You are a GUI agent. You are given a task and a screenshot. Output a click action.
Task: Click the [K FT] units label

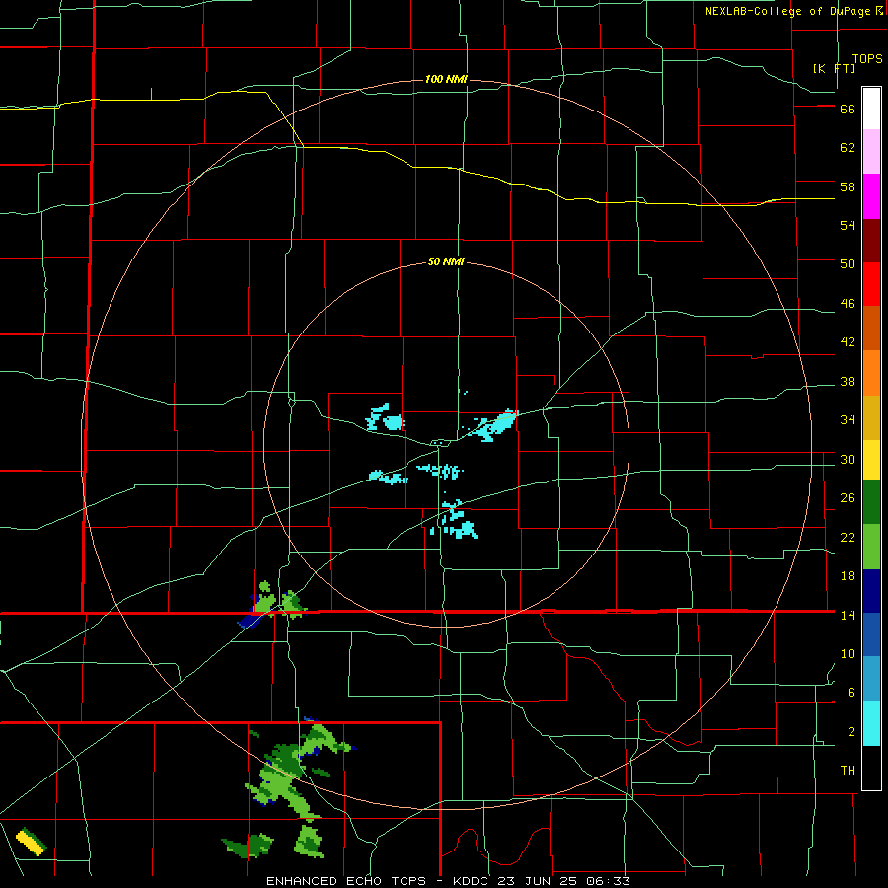coord(834,68)
